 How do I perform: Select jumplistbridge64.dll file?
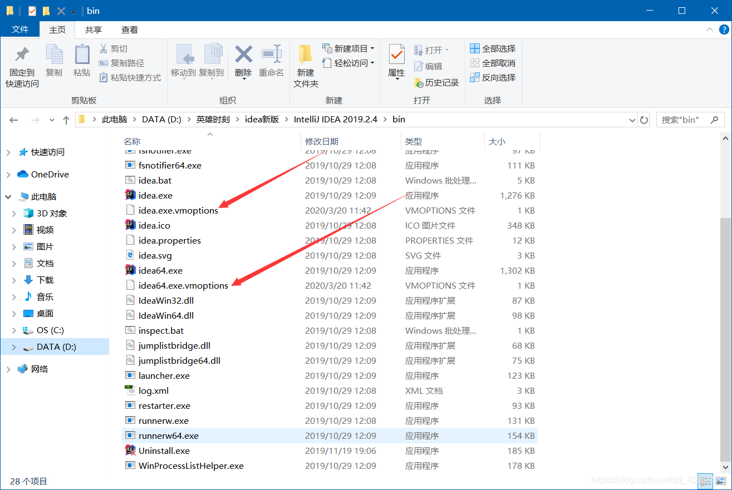[179, 360]
